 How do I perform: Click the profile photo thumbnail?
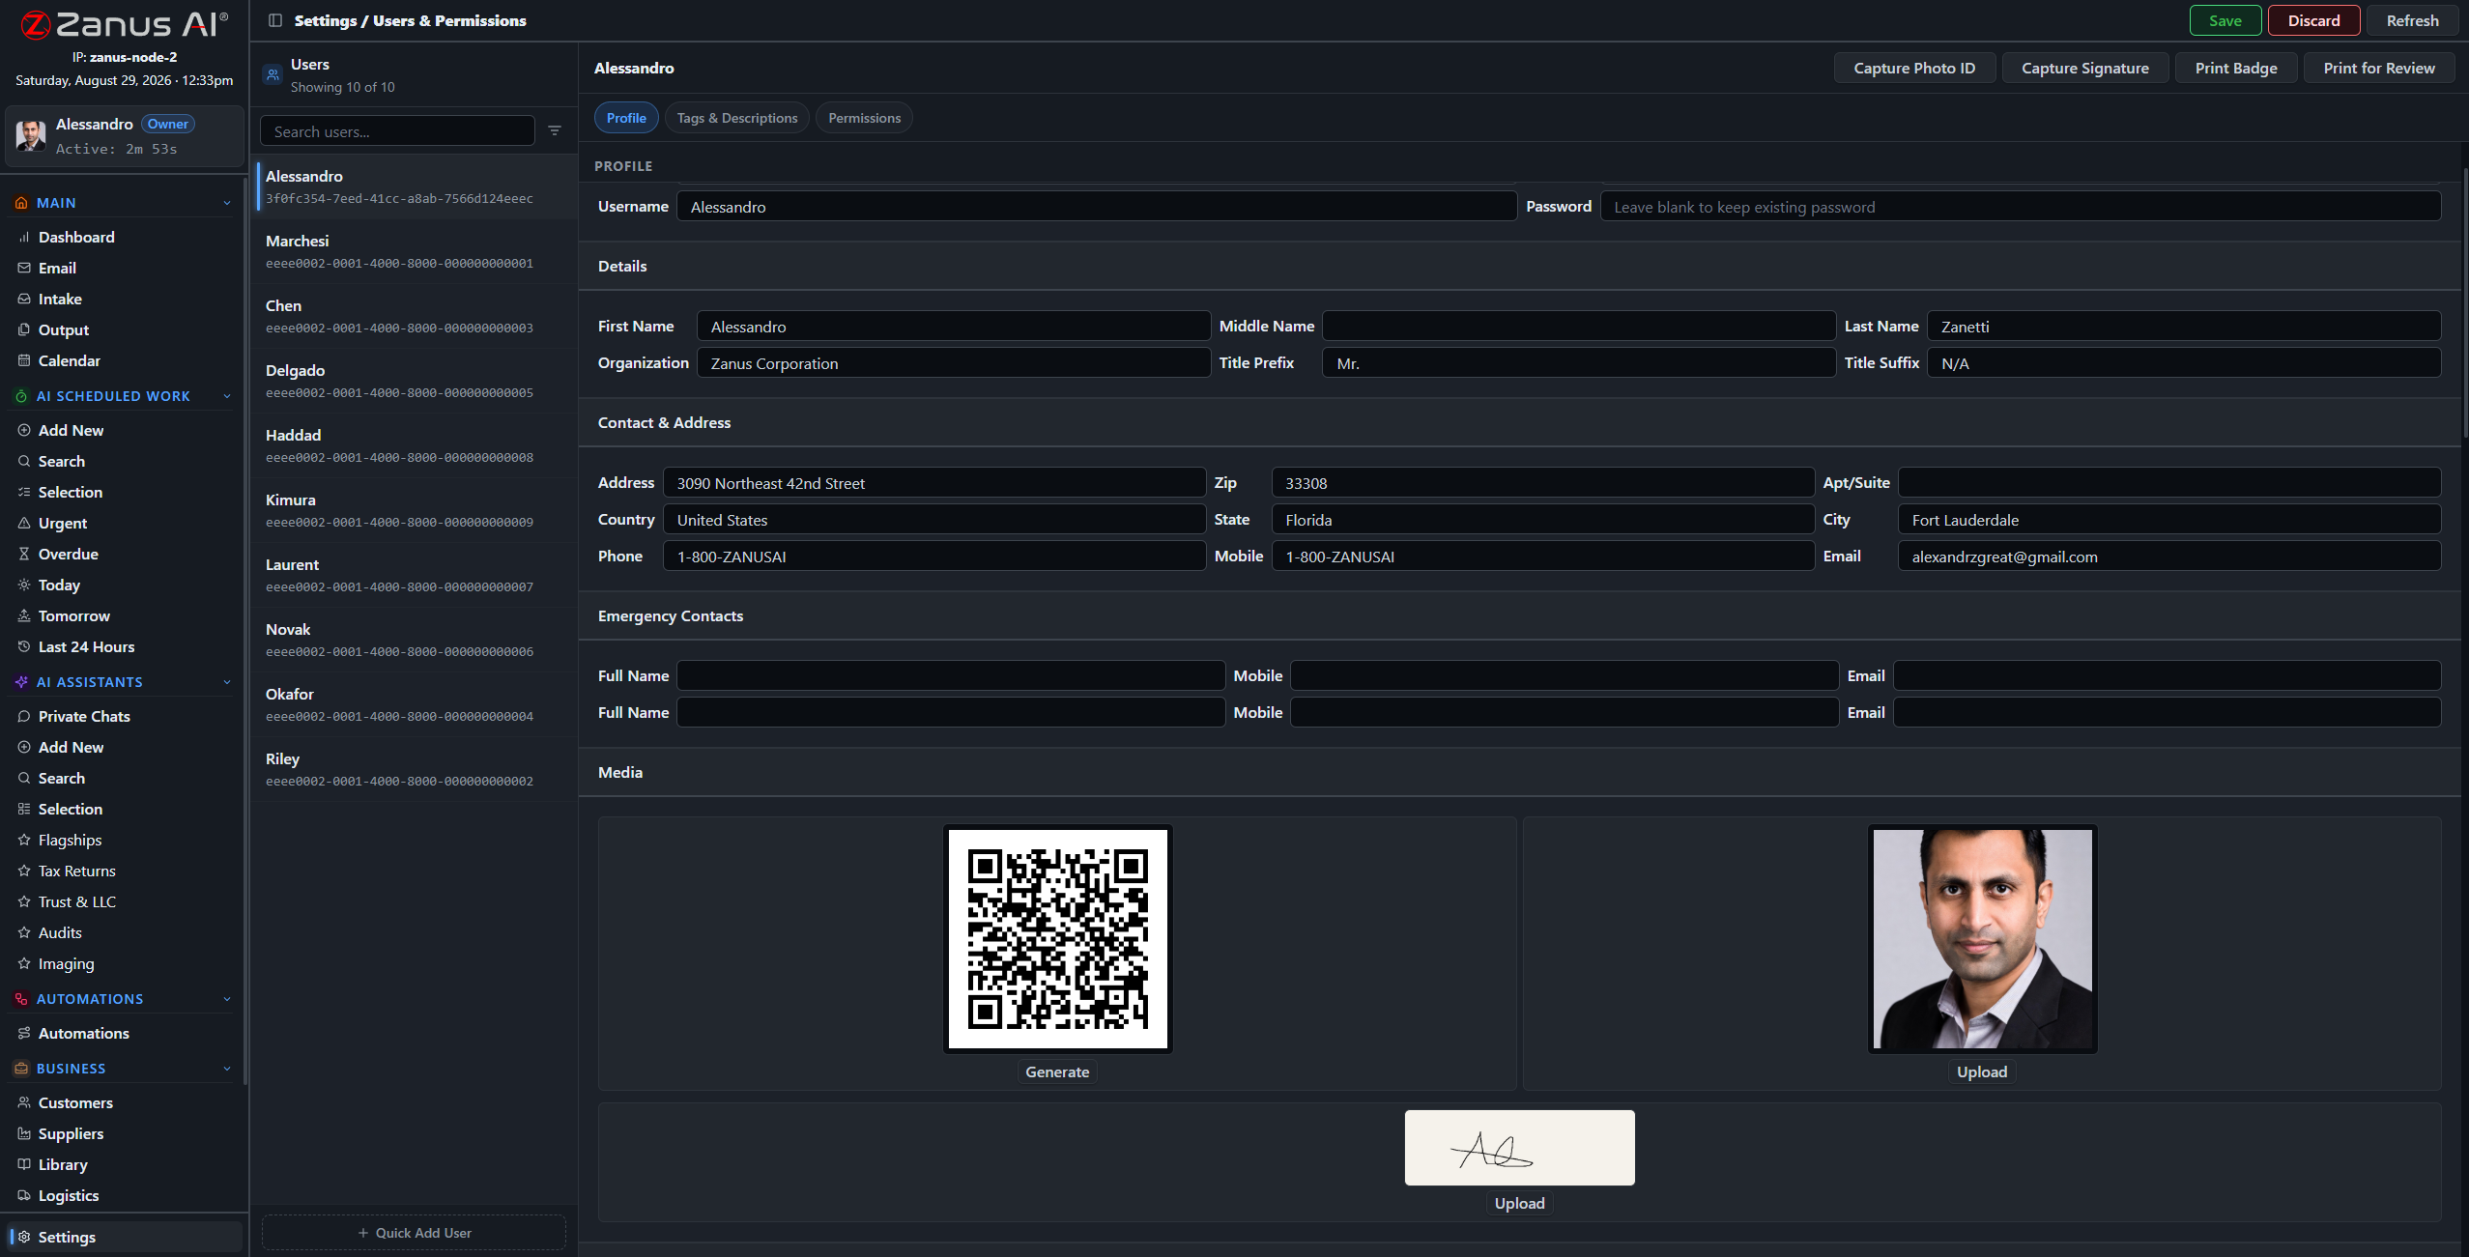click(1982, 938)
